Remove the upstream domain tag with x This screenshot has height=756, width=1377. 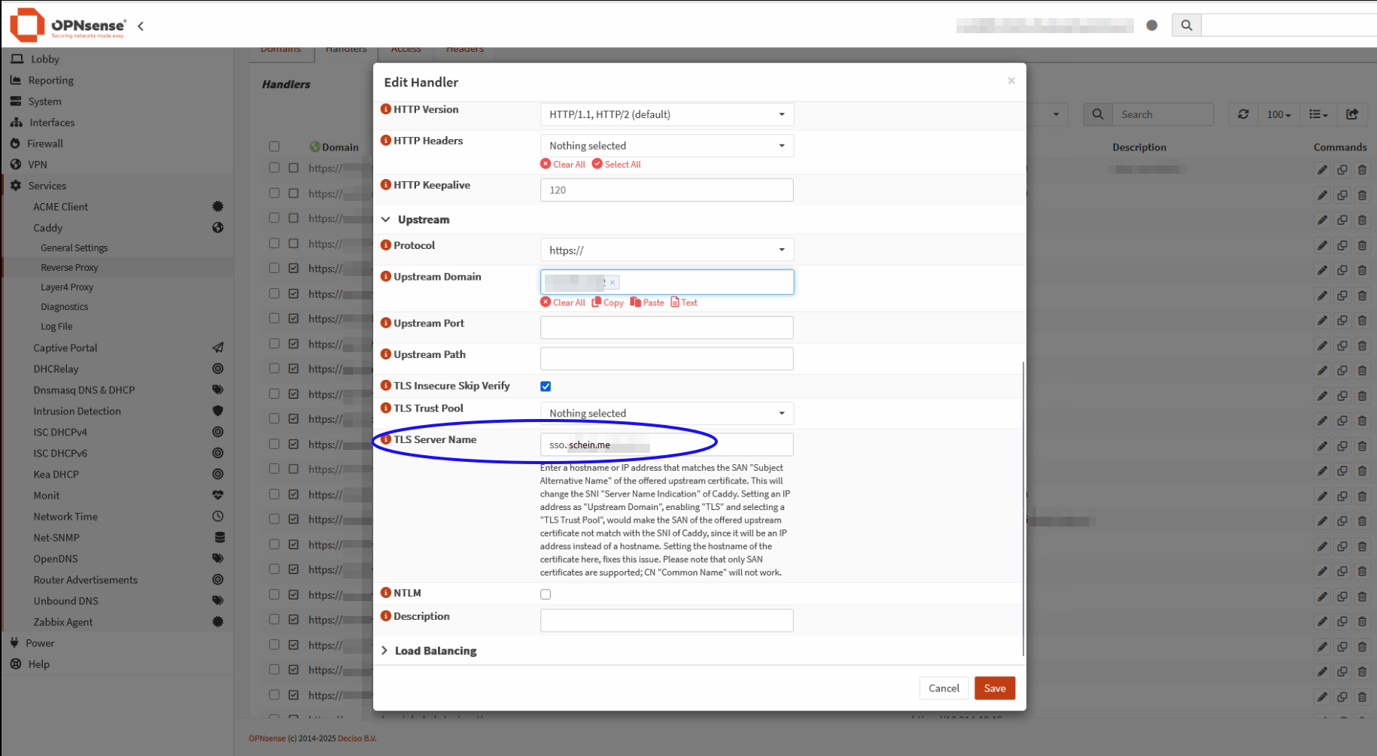point(613,282)
